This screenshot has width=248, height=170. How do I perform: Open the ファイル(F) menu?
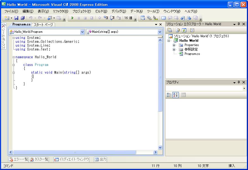11,11
